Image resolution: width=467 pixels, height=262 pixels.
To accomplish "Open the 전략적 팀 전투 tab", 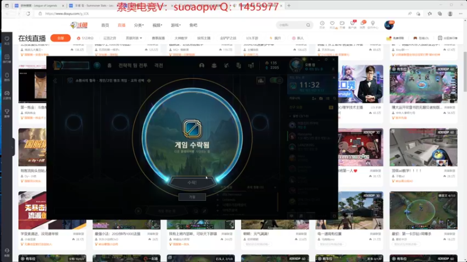I will 133,65.
